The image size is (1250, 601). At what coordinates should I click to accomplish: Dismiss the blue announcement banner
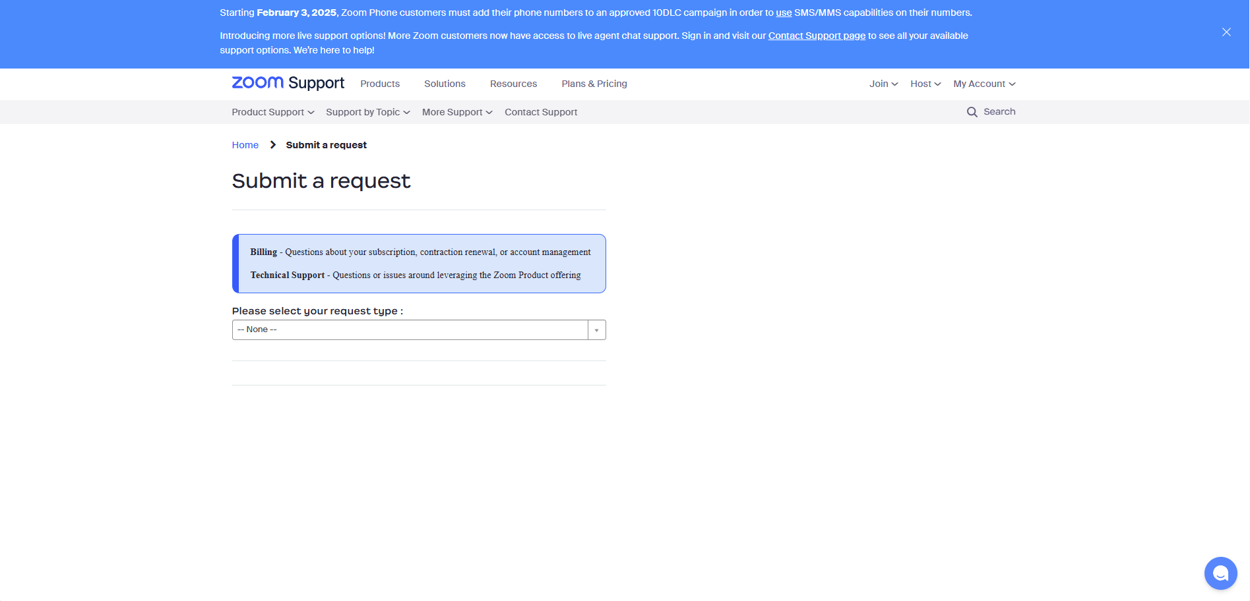tap(1226, 32)
